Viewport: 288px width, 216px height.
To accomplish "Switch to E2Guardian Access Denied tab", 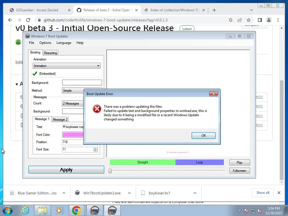I will pyautogui.click(x=37, y=10).
